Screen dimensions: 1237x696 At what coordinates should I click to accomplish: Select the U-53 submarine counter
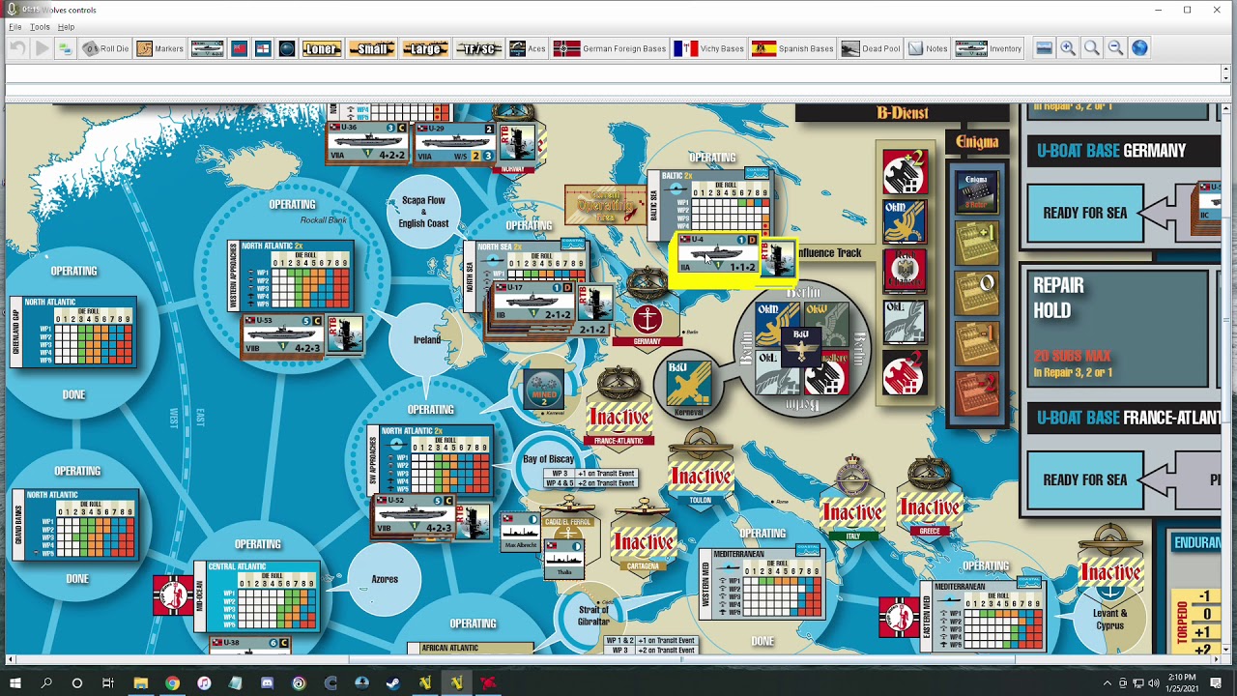[x=282, y=335]
